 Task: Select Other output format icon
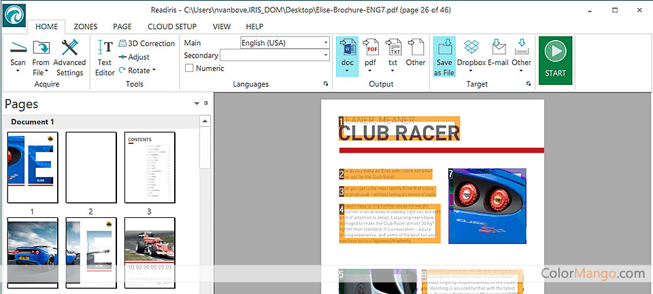(416, 48)
